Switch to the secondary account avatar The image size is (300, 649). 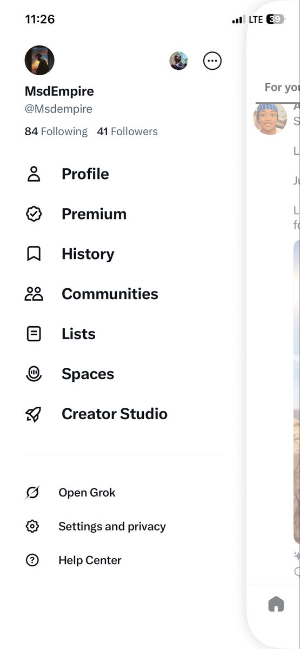pyautogui.click(x=179, y=61)
